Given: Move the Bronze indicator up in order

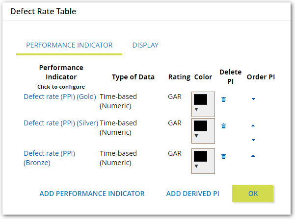Looking at the screenshot, I should pos(253,156).
